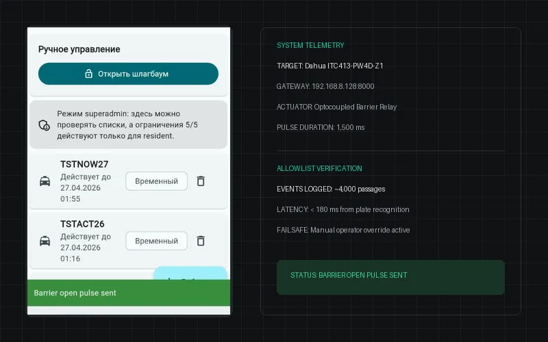
Task: Select the TSTNOW27 plate number
Action: point(84,164)
